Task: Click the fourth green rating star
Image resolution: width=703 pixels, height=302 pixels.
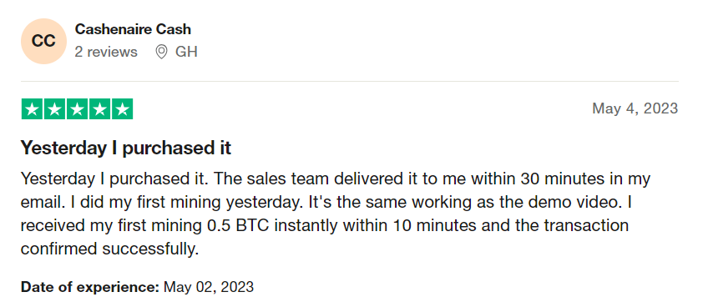Action: [99, 109]
